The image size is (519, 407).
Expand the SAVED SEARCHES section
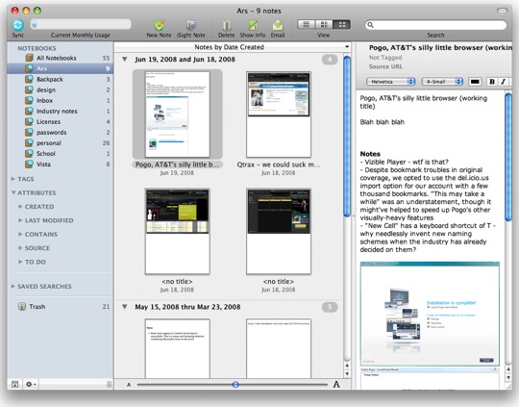point(12,286)
